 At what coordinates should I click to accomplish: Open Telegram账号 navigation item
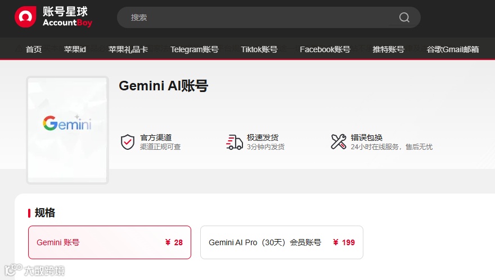click(195, 49)
